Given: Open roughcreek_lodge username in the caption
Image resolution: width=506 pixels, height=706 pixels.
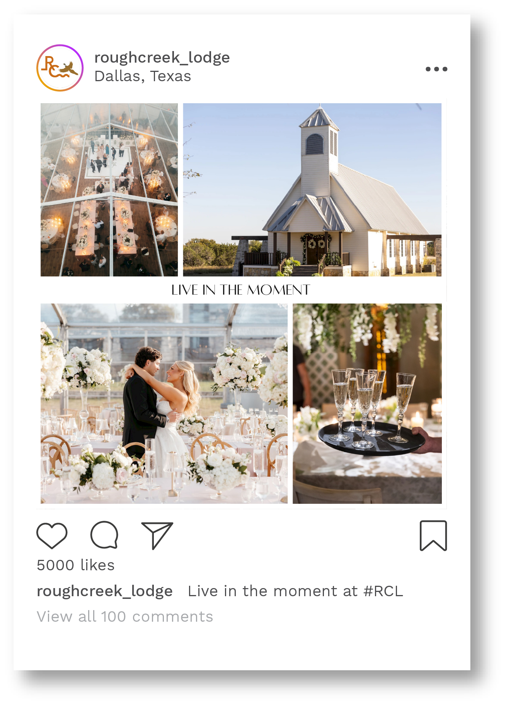Looking at the screenshot, I should tap(105, 591).
